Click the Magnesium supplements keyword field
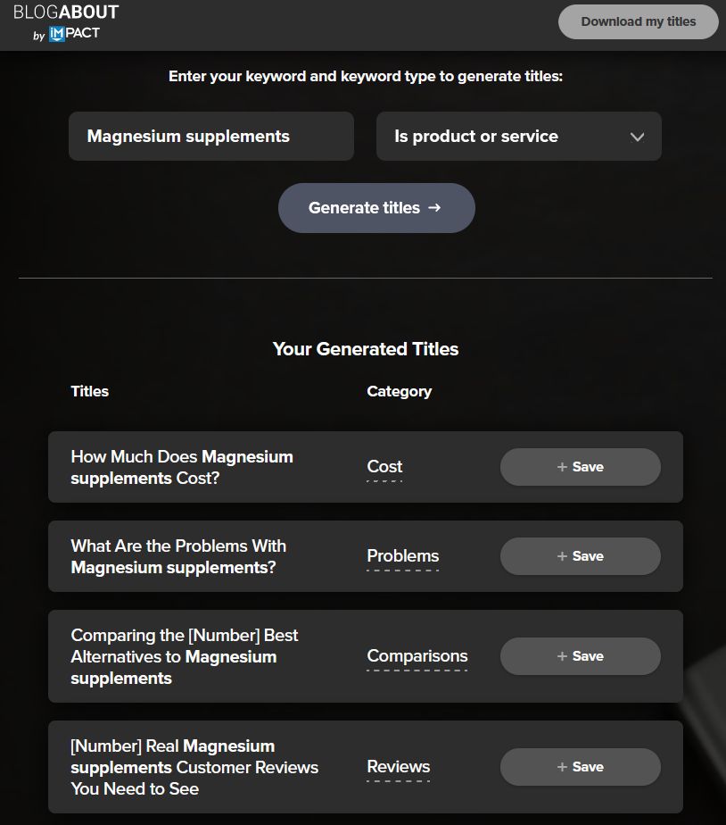This screenshot has height=825, width=726. 211,137
